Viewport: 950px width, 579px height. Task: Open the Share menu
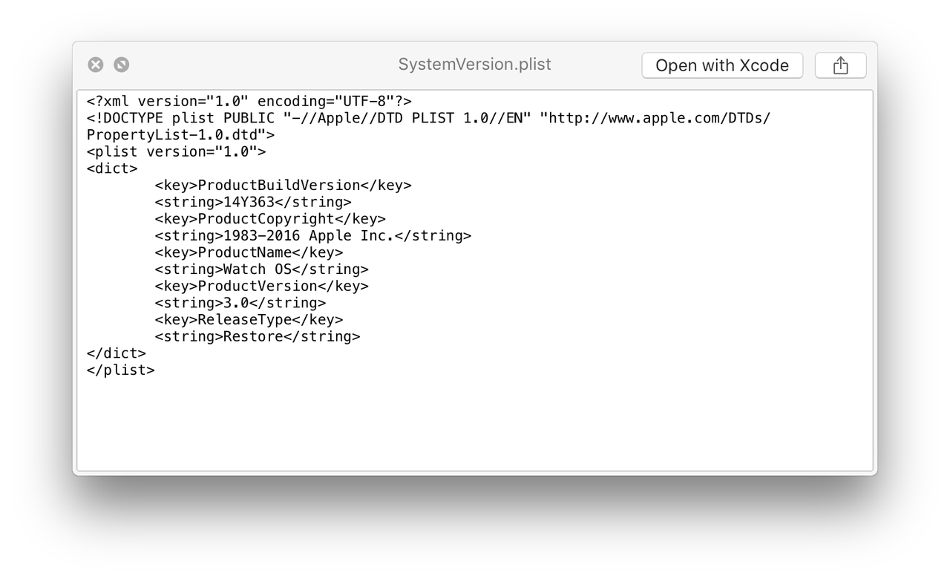click(840, 65)
